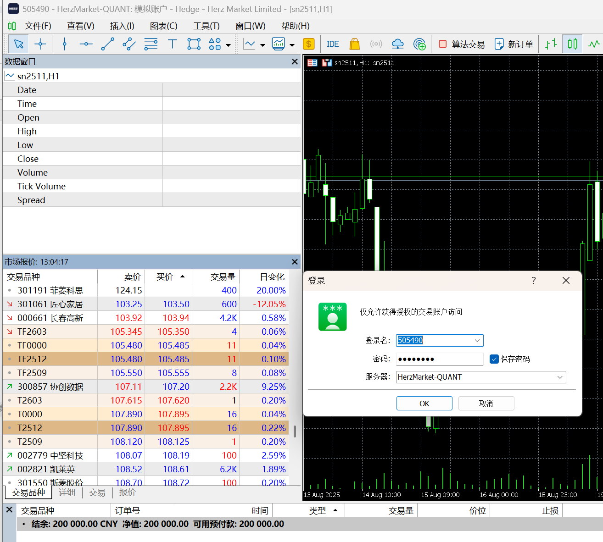Activate the crosshair tool
Image resolution: width=603 pixels, height=542 pixels.
click(40, 44)
